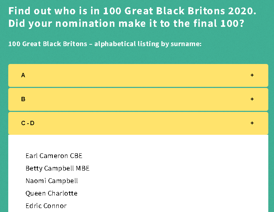The image size is (274, 212).
Task: Click the plus icon on the B row
Action: (x=252, y=99)
